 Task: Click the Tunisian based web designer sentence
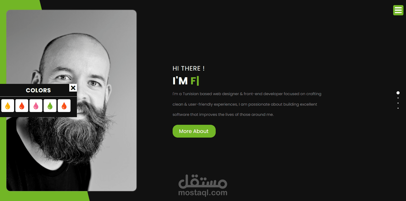click(x=247, y=94)
